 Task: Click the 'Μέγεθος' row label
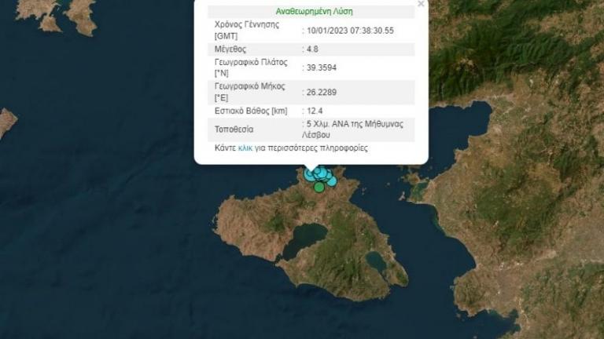pyautogui.click(x=230, y=49)
